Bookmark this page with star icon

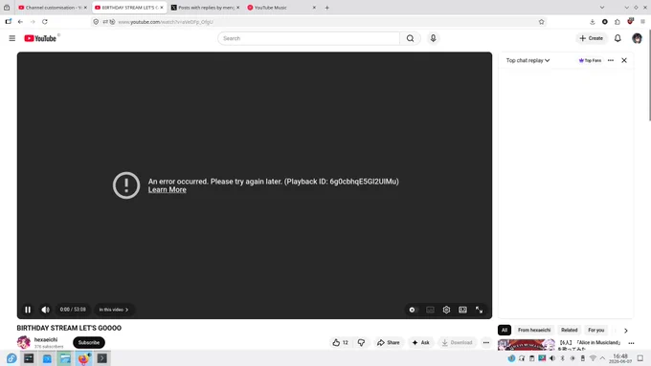542,22
